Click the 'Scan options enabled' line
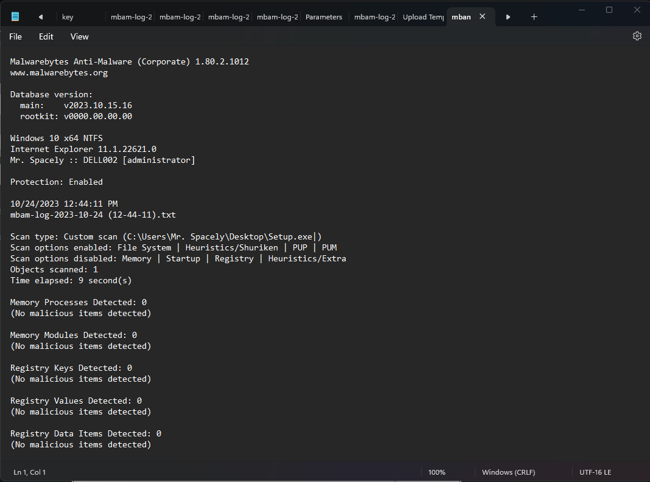This screenshot has width=650, height=482. coord(173,247)
